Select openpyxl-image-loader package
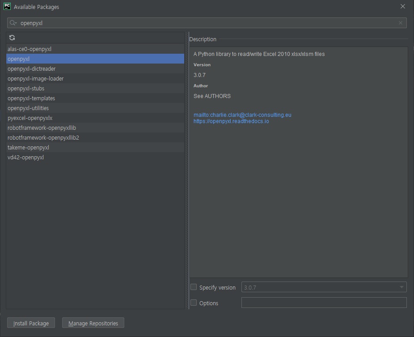 pos(95,78)
